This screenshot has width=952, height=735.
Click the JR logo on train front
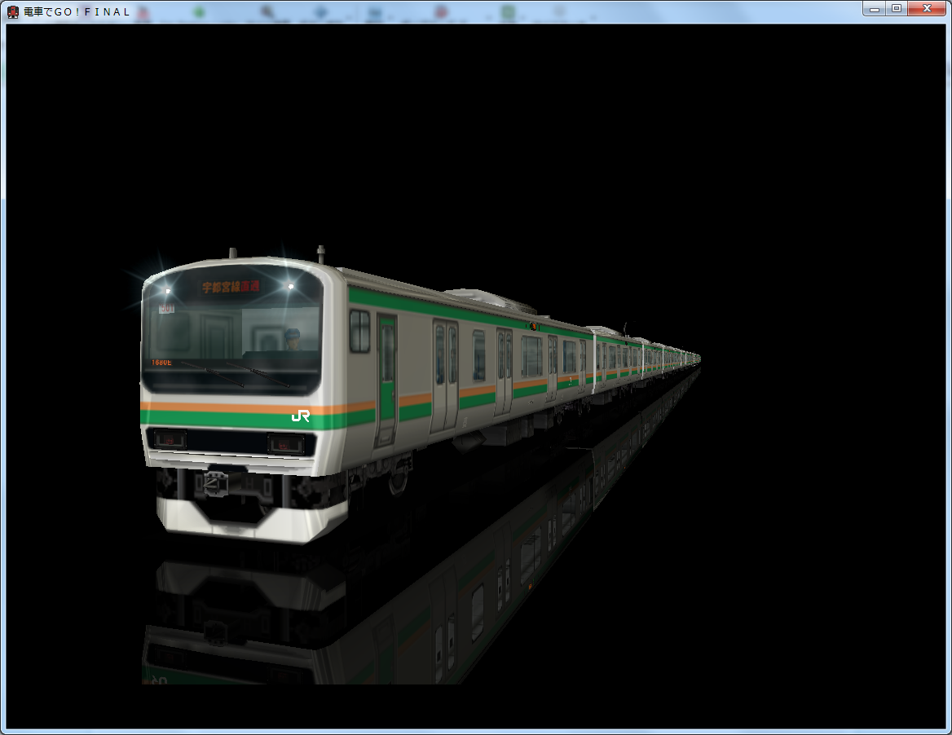(301, 416)
